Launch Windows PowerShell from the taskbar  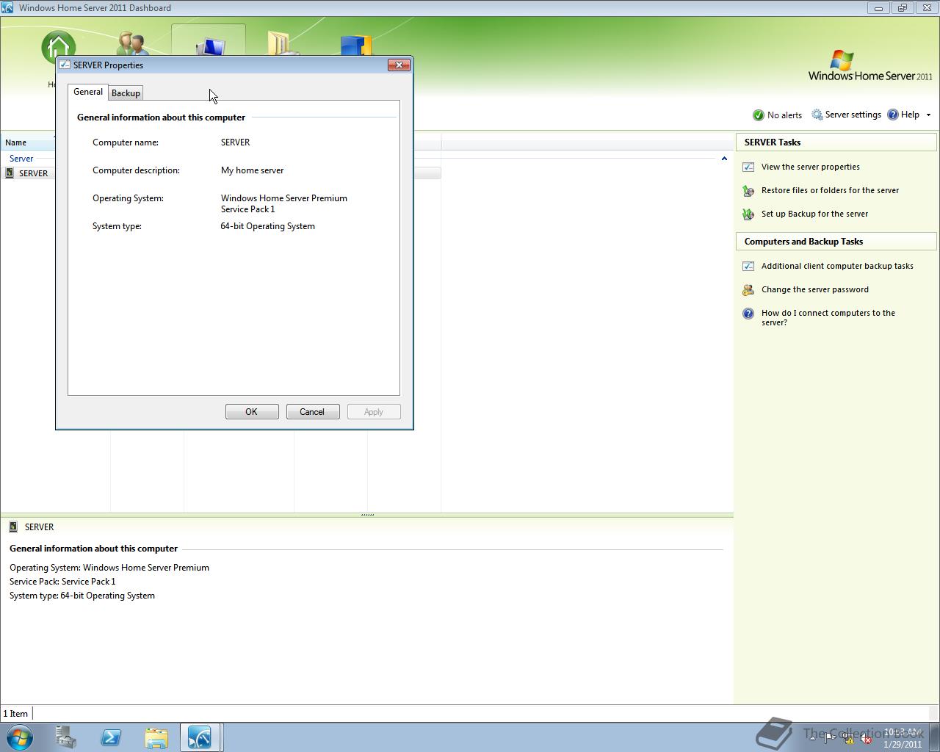[x=111, y=737]
